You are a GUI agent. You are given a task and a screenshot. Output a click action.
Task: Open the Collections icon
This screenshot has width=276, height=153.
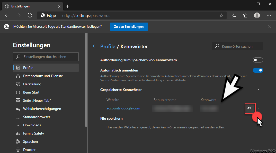245,16
